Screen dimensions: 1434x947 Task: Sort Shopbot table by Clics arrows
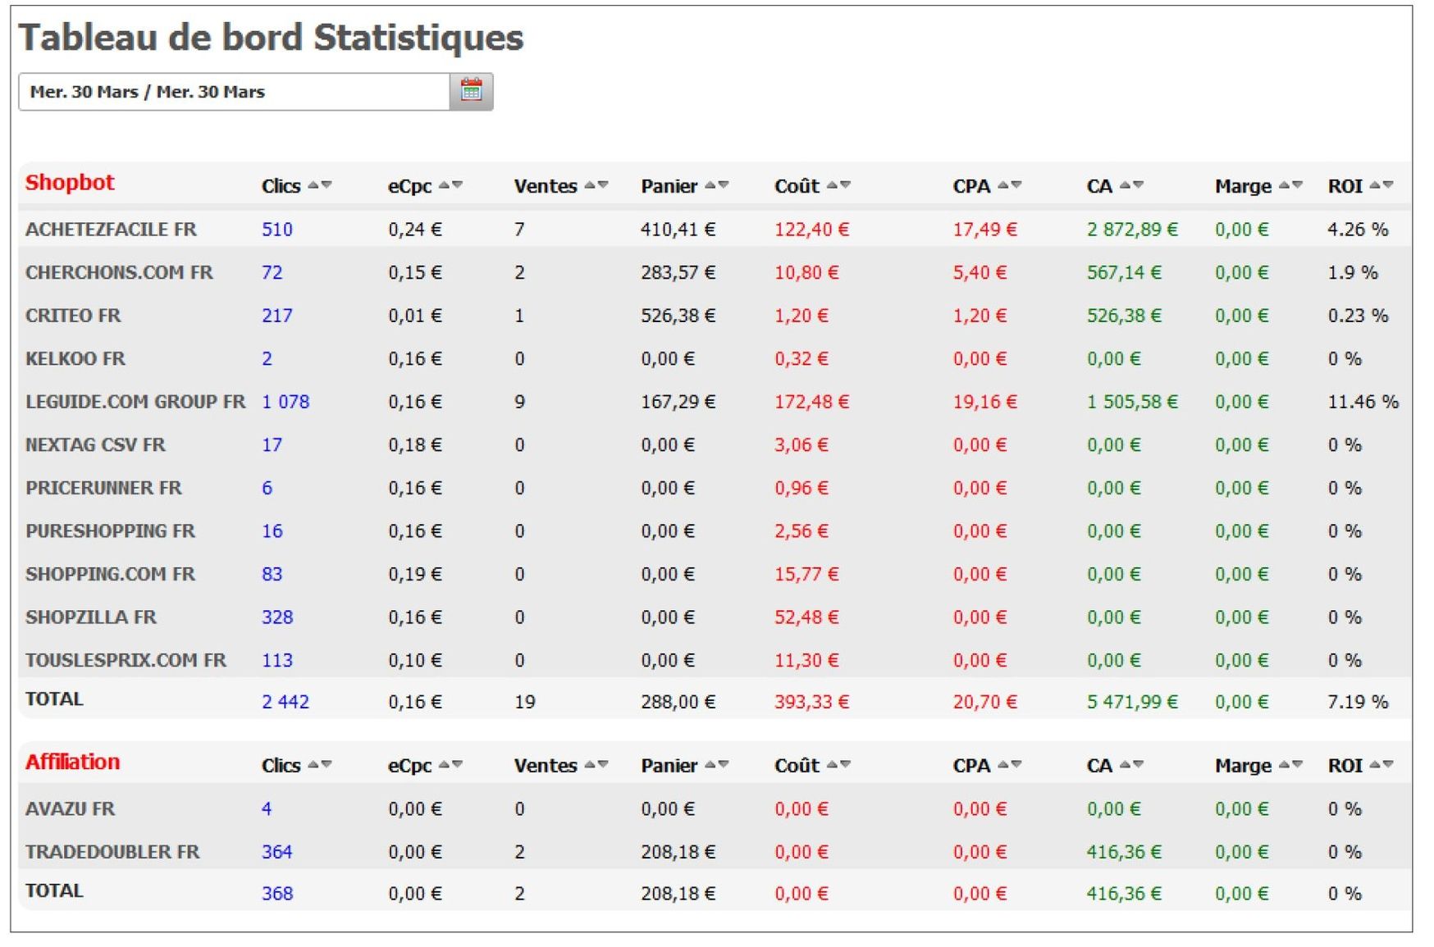[320, 186]
